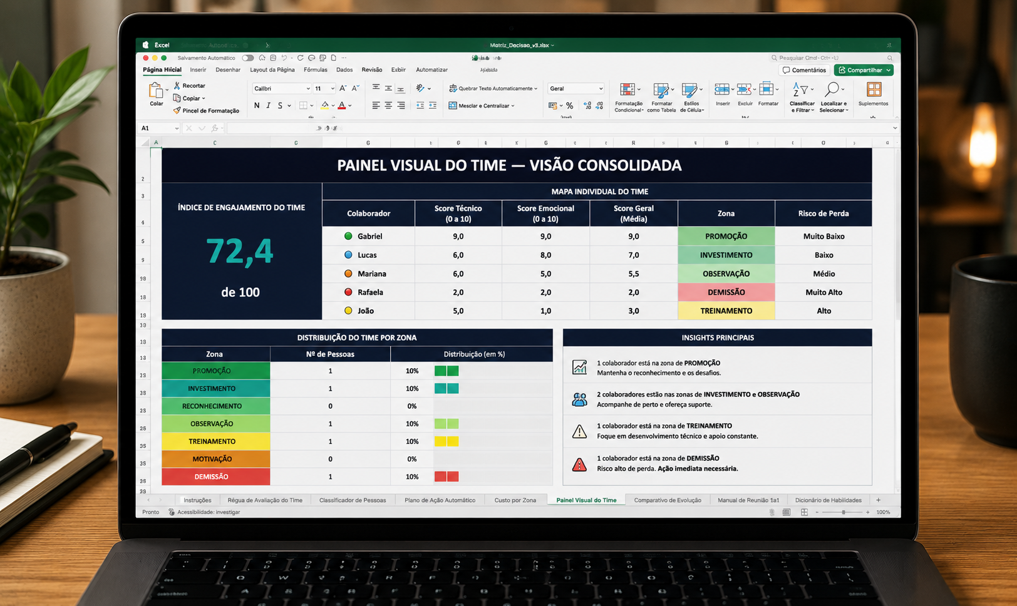This screenshot has width=1017, height=606.
Task: Click the increase font size icon
Action: click(343, 88)
